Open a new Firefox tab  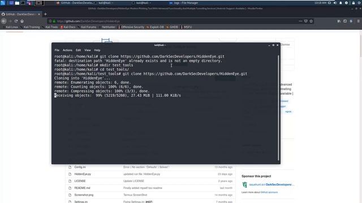(45, 14)
